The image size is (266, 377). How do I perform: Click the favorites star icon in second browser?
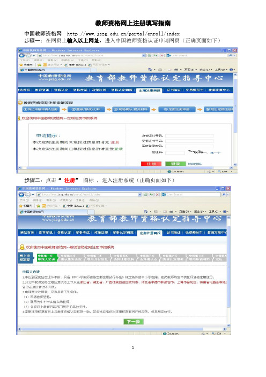pyautogui.click(x=21, y=206)
